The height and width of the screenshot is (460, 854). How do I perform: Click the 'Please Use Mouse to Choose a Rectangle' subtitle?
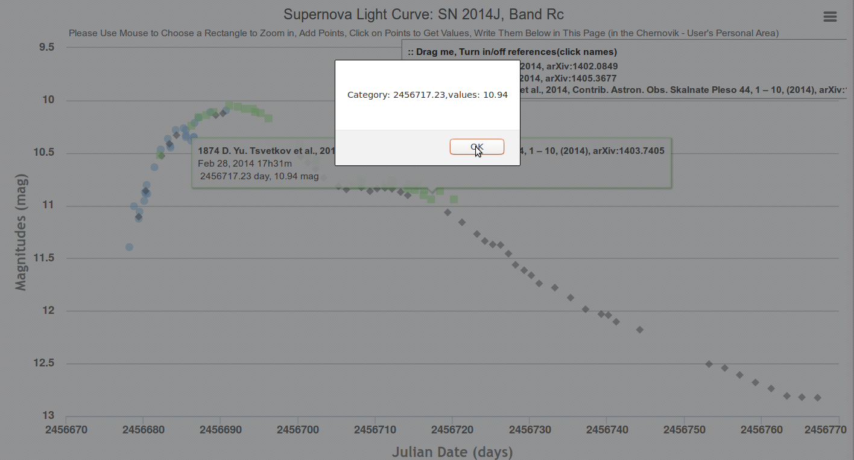coord(423,33)
